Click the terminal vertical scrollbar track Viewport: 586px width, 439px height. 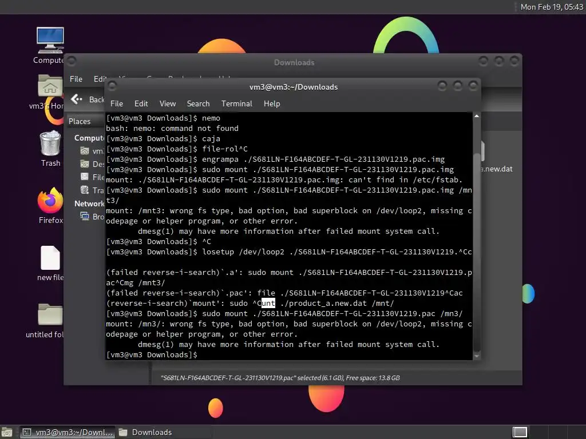point(477,236)
